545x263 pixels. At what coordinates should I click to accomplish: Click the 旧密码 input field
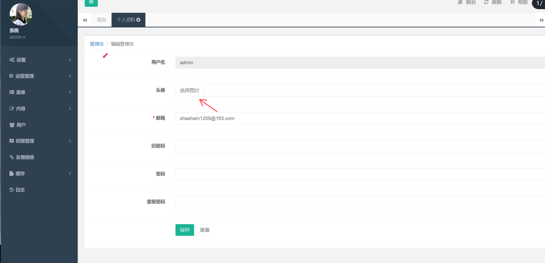[x=360, y=146]
